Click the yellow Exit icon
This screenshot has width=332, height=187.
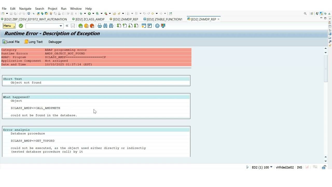[86, 26]
